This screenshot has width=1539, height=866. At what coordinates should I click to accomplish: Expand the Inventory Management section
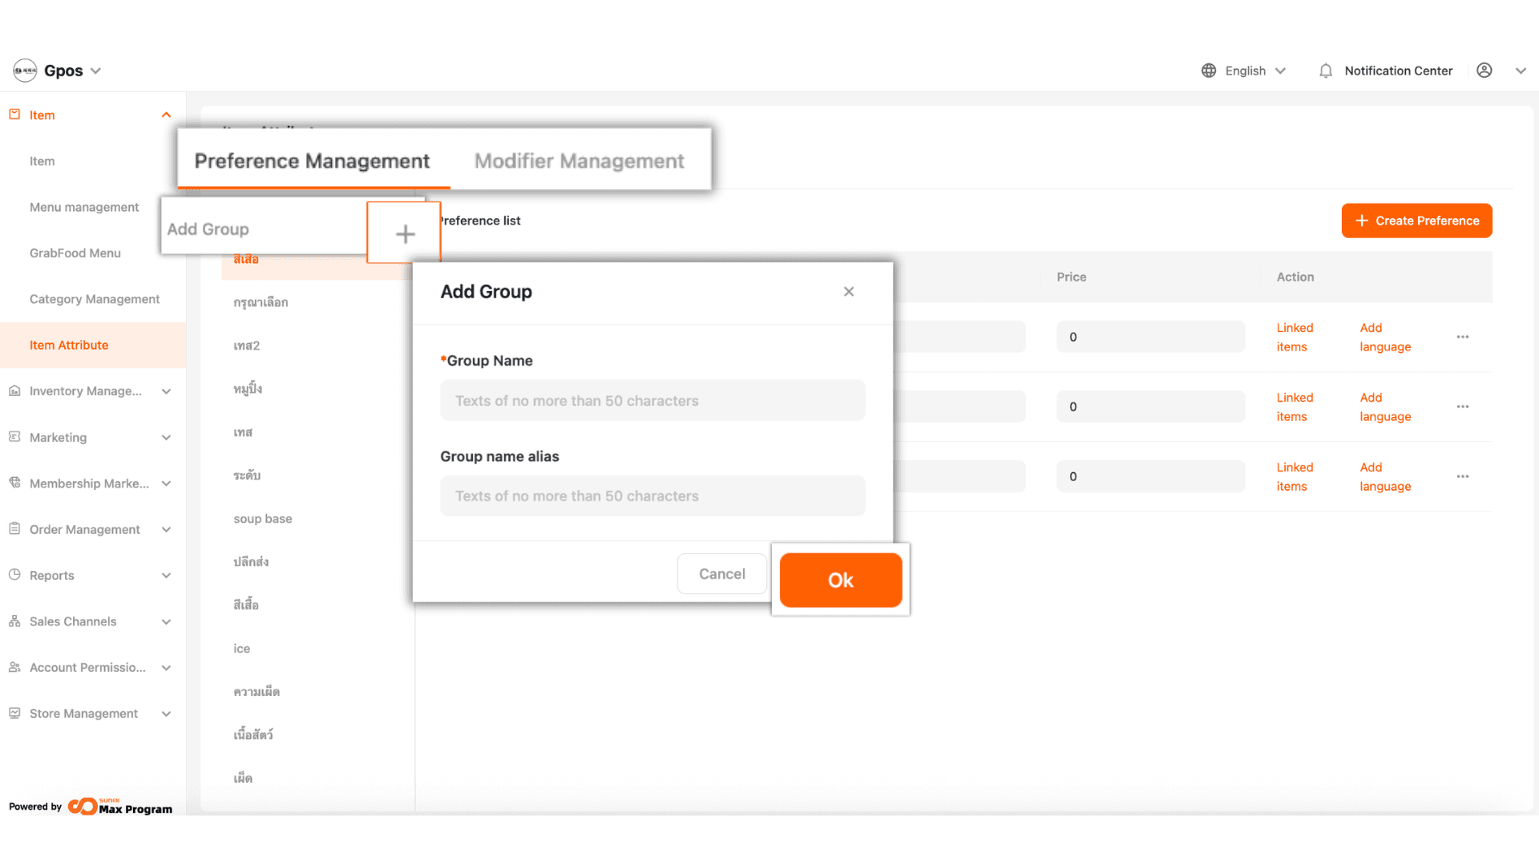166,391
